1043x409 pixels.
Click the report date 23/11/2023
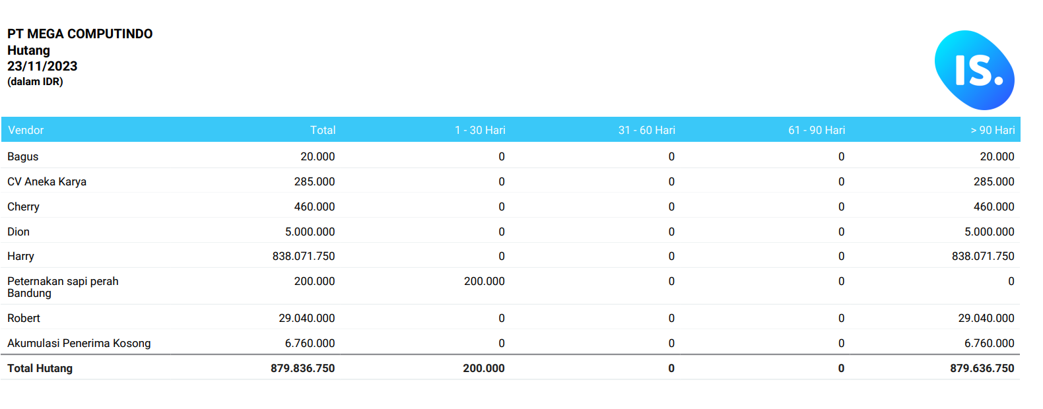(42, 66)
